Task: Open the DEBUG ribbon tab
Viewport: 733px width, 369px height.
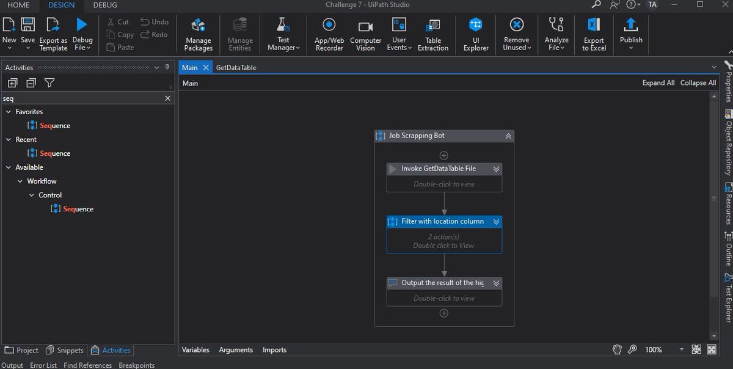Action: point(105,5)
